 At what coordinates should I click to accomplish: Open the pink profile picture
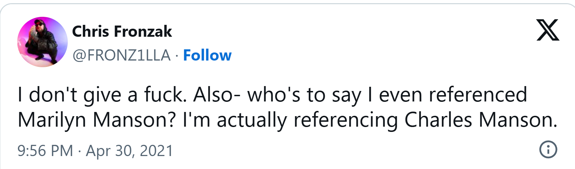point(42,42)
